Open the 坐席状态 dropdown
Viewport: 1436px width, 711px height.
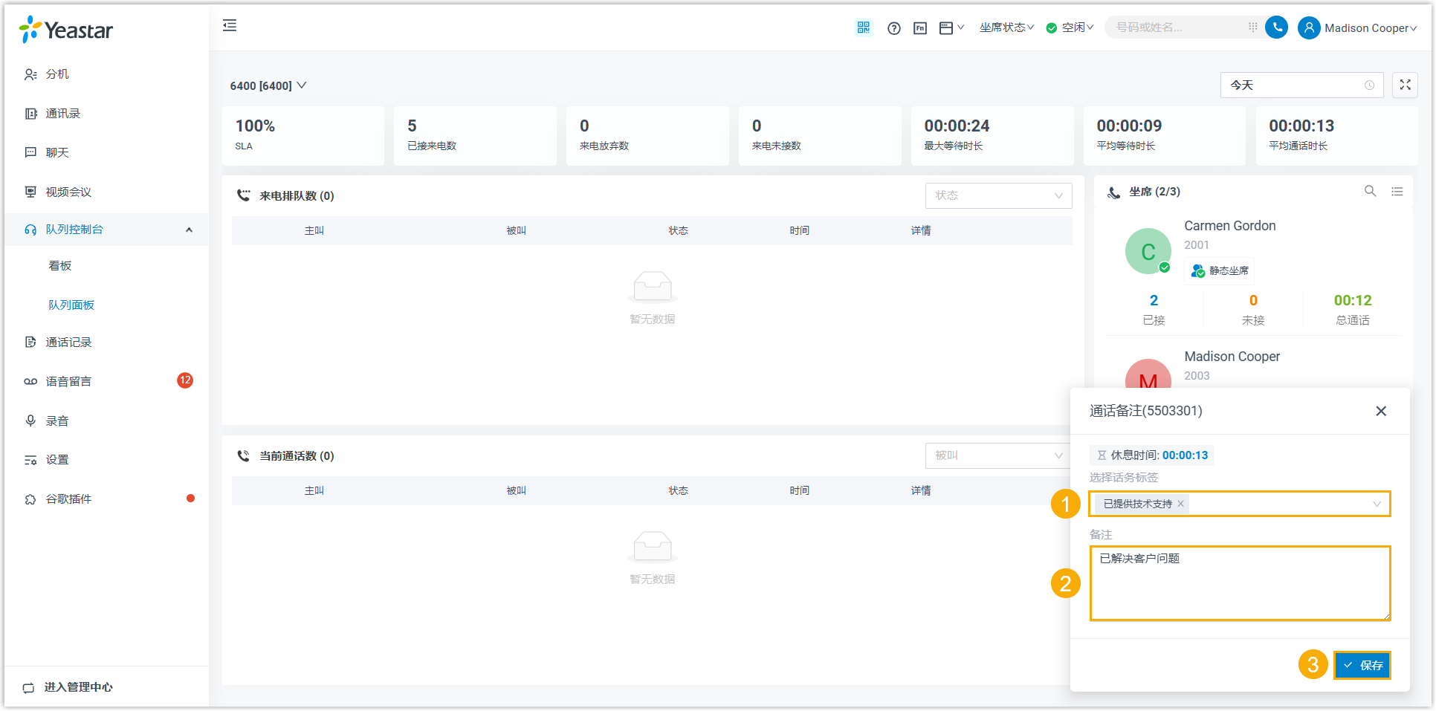coord(1006,27)
